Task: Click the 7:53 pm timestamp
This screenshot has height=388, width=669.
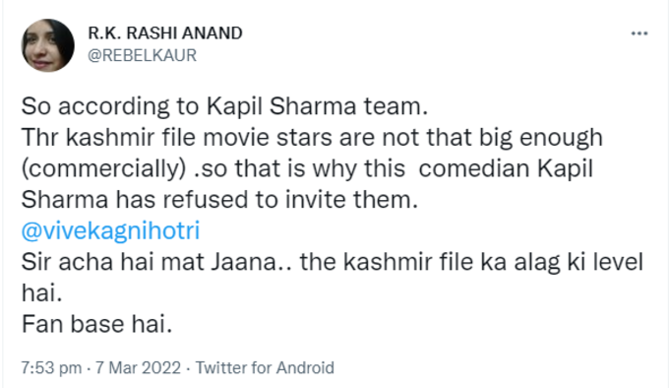Action: pyautogui.click(x=51, y=368)
